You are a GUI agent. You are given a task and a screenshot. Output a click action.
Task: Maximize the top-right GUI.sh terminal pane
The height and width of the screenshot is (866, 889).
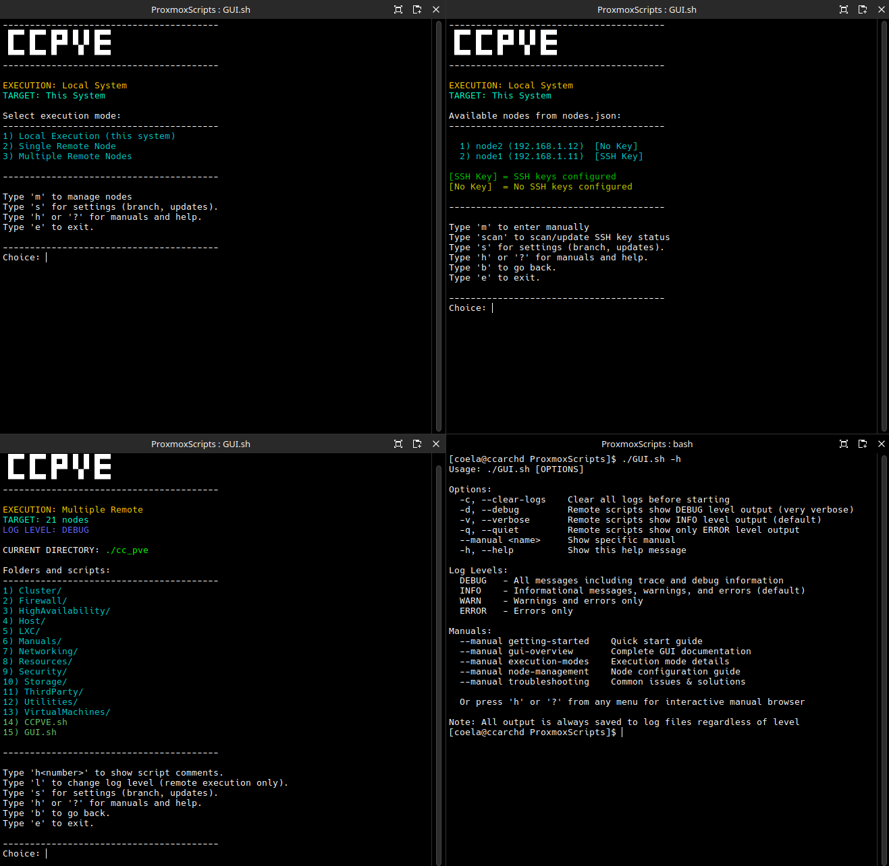click(x=844, y=9)
